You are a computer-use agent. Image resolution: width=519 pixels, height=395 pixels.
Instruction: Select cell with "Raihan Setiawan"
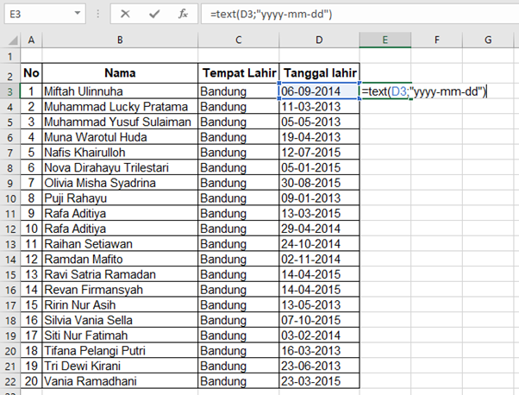[120, 244]
